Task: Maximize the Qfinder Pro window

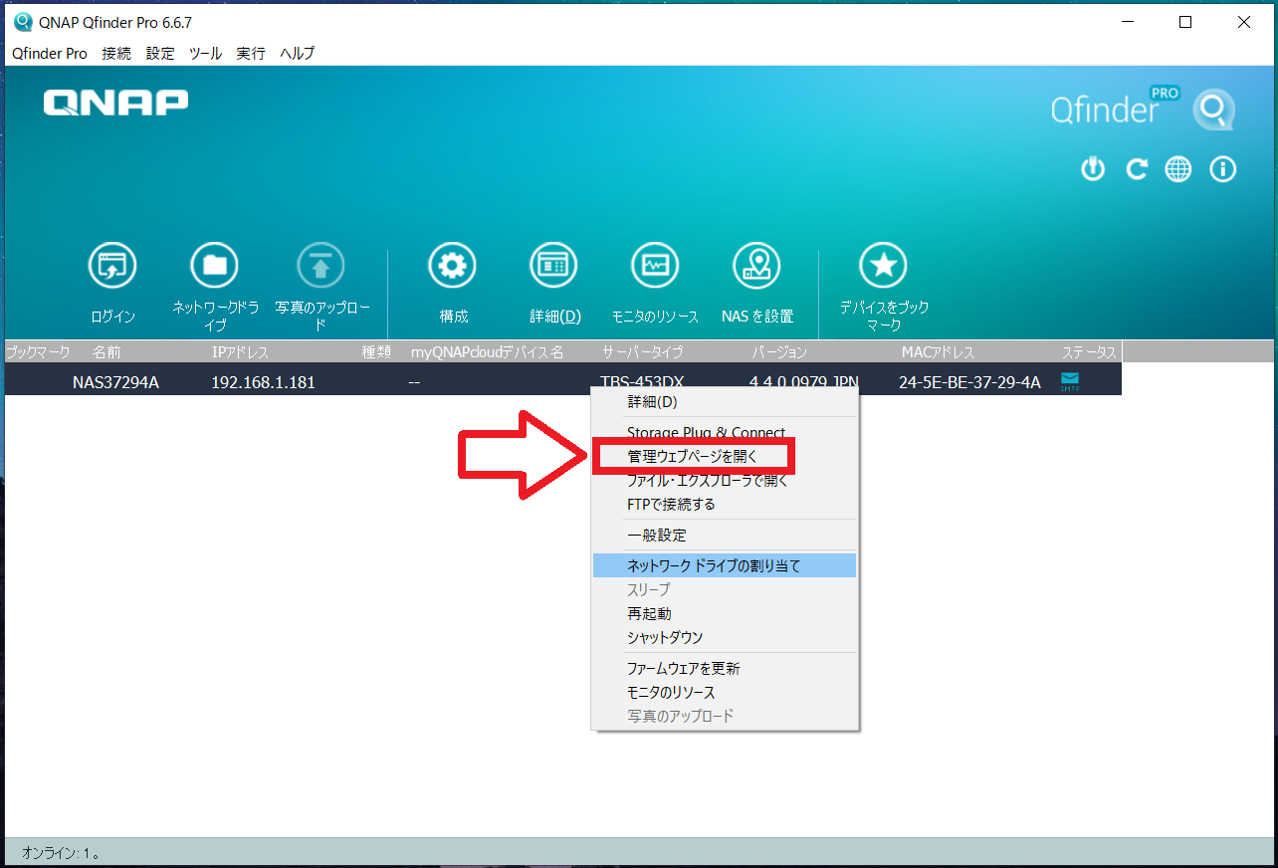Action: 1185,23
